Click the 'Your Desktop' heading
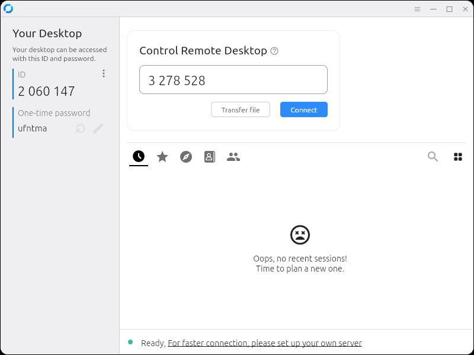474x355 pixels. pyautogui.click(x=47, y=34)
